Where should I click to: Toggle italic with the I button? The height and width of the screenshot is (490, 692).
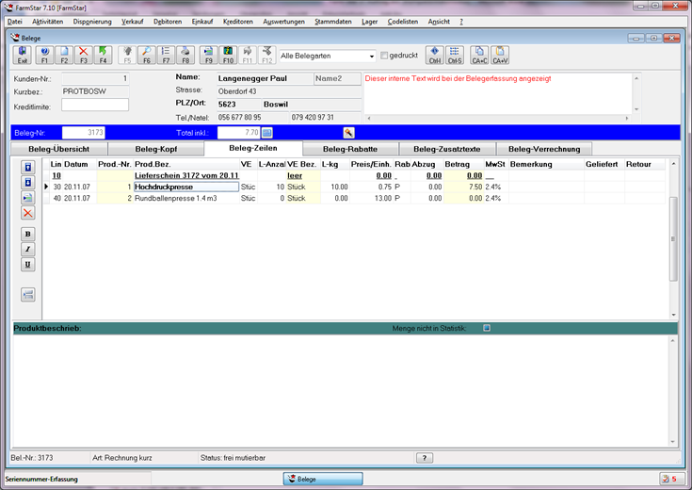click(x=28, y=249)
